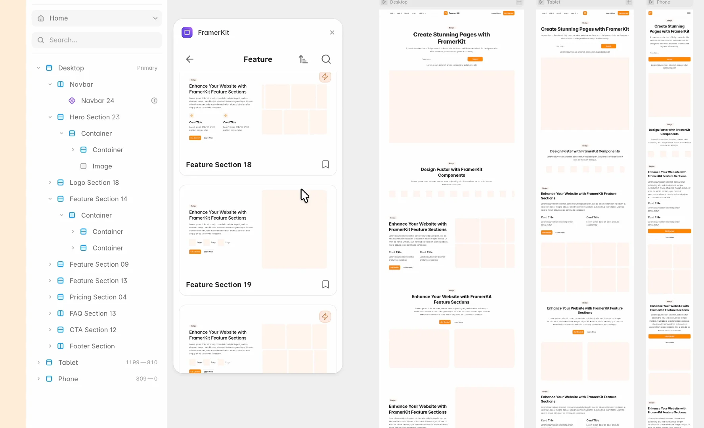Add breakpoint after Tablet with plus icon

click(629, 2)
